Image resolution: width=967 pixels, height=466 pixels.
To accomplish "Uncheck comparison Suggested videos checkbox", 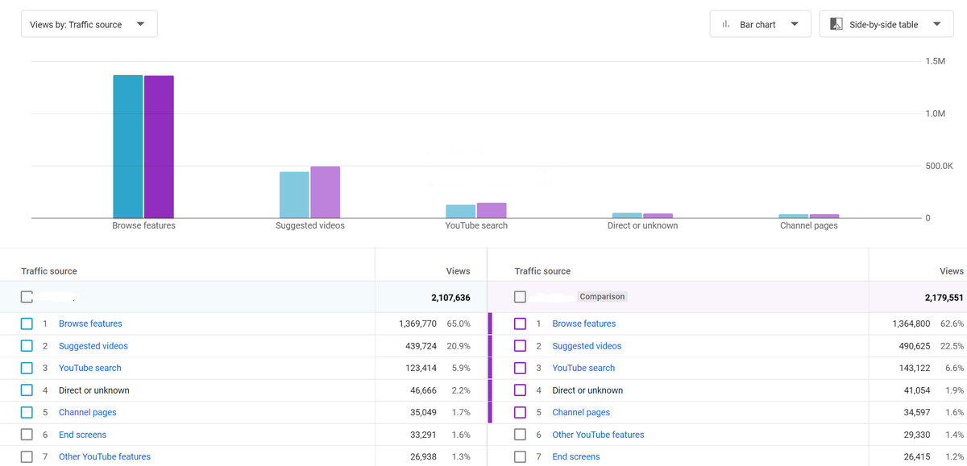I will pyautogui.click(x=520, y=346).
